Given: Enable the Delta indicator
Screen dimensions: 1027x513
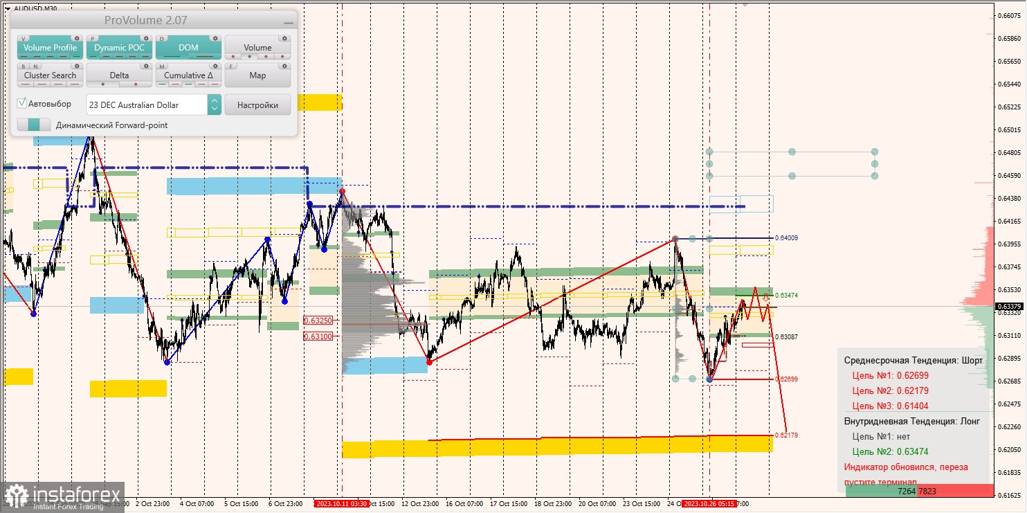Looking at the screenshot, I should 120,75.
